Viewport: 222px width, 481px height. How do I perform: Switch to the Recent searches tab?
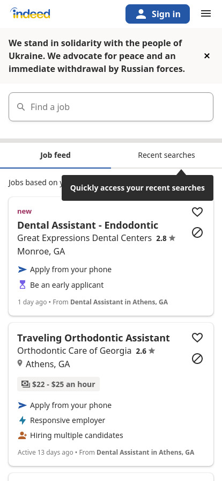[x=166, y=155]
